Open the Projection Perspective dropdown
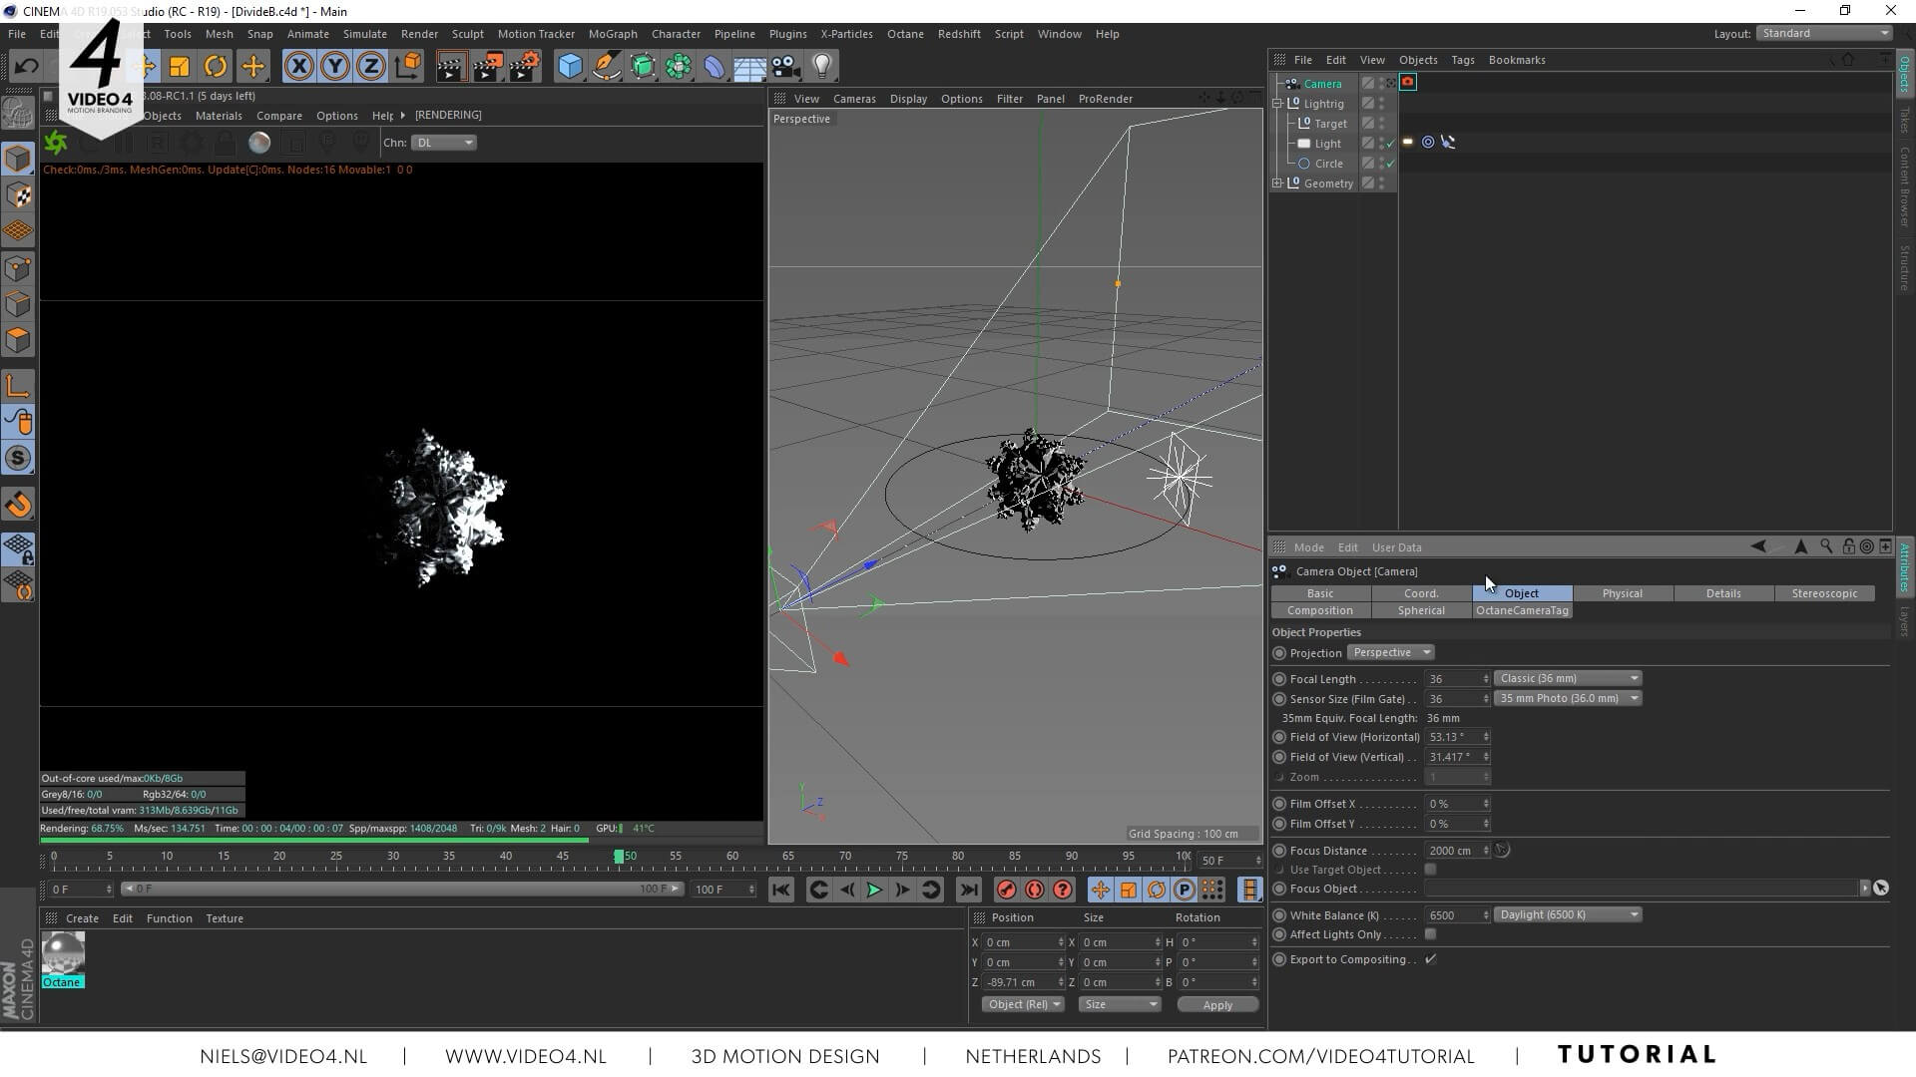This screenshot has width=1916, height=1077. point(1390,652)
